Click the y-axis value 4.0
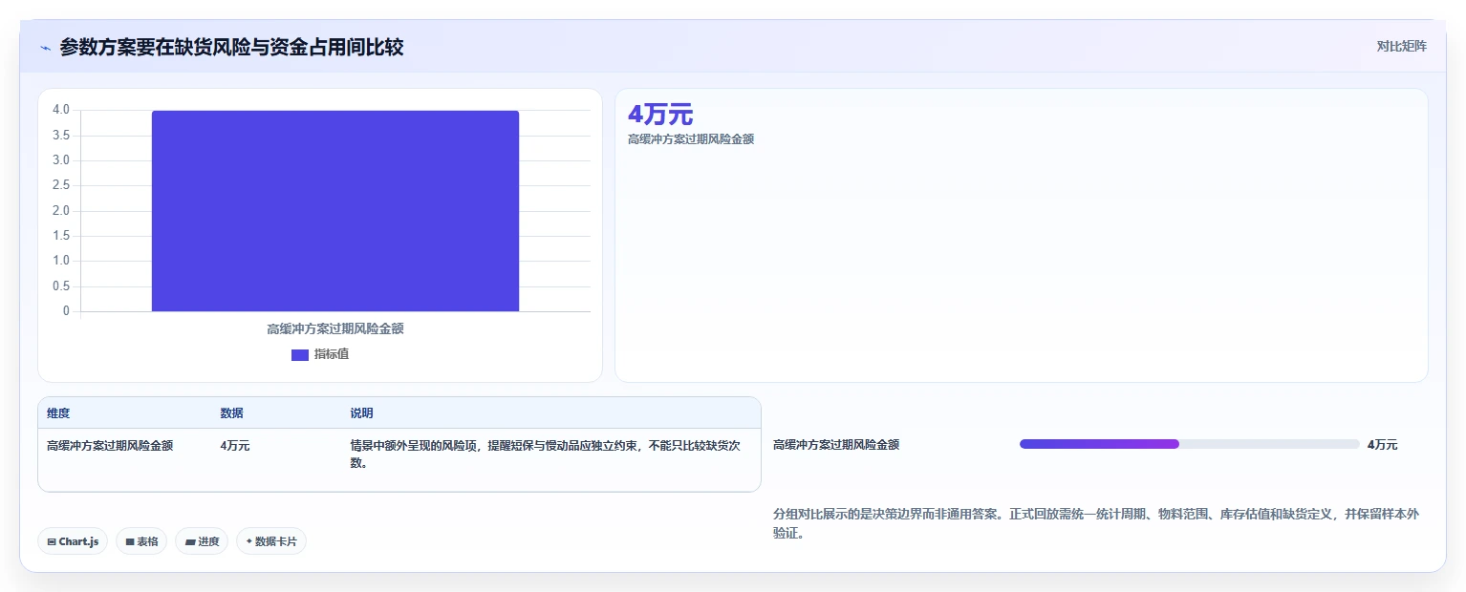This screenshot has width=1466, height=592. coord(61,110)
